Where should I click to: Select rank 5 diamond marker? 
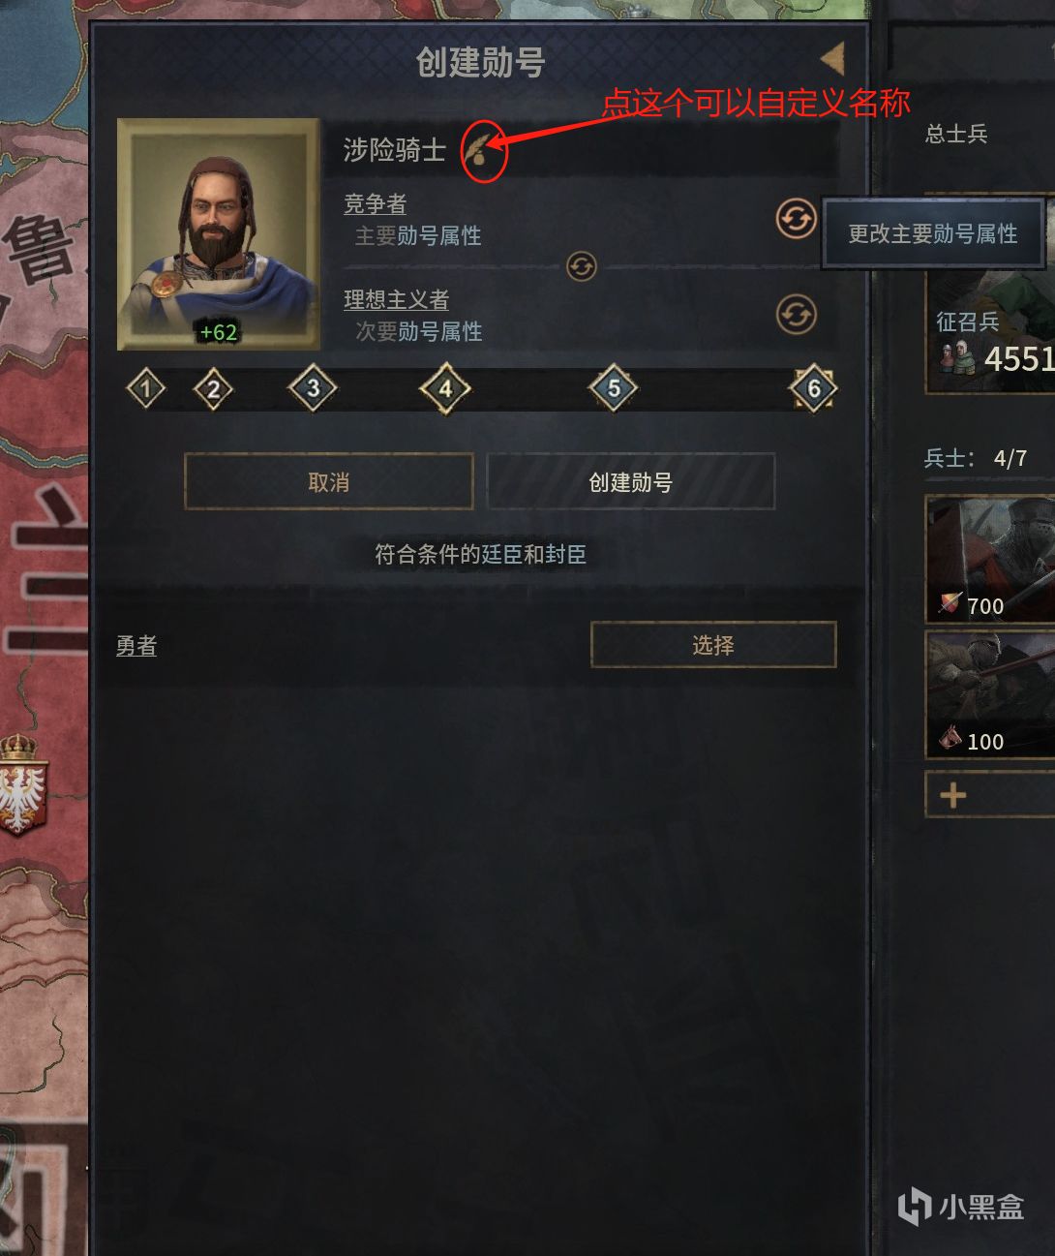coord(614,389)
